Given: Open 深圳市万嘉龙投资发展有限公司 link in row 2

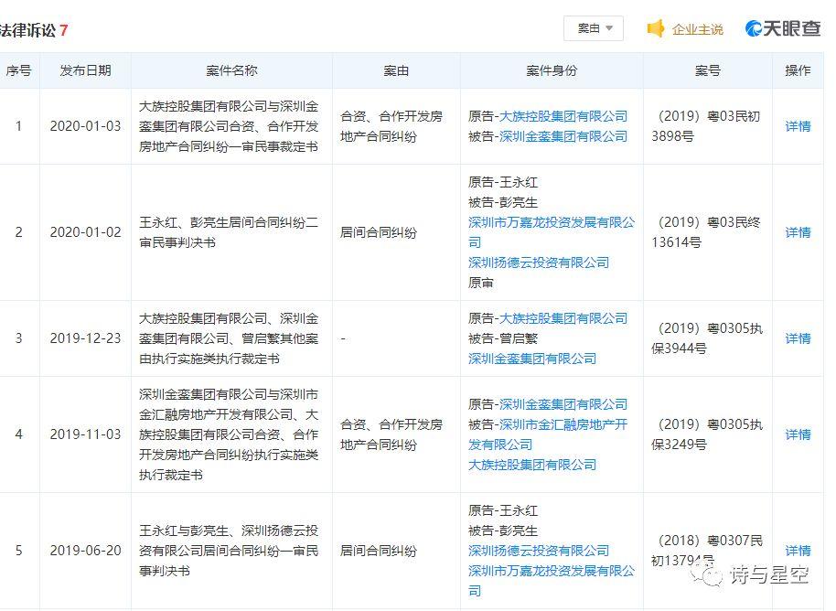Looking at the screenshot, I should pos(552,232).
